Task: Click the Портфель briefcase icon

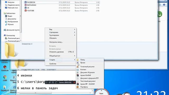Action: [x=78, y=87]
